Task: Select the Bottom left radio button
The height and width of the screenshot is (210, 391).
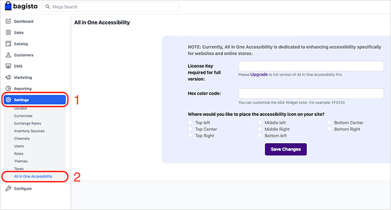Action: (260, 136)
